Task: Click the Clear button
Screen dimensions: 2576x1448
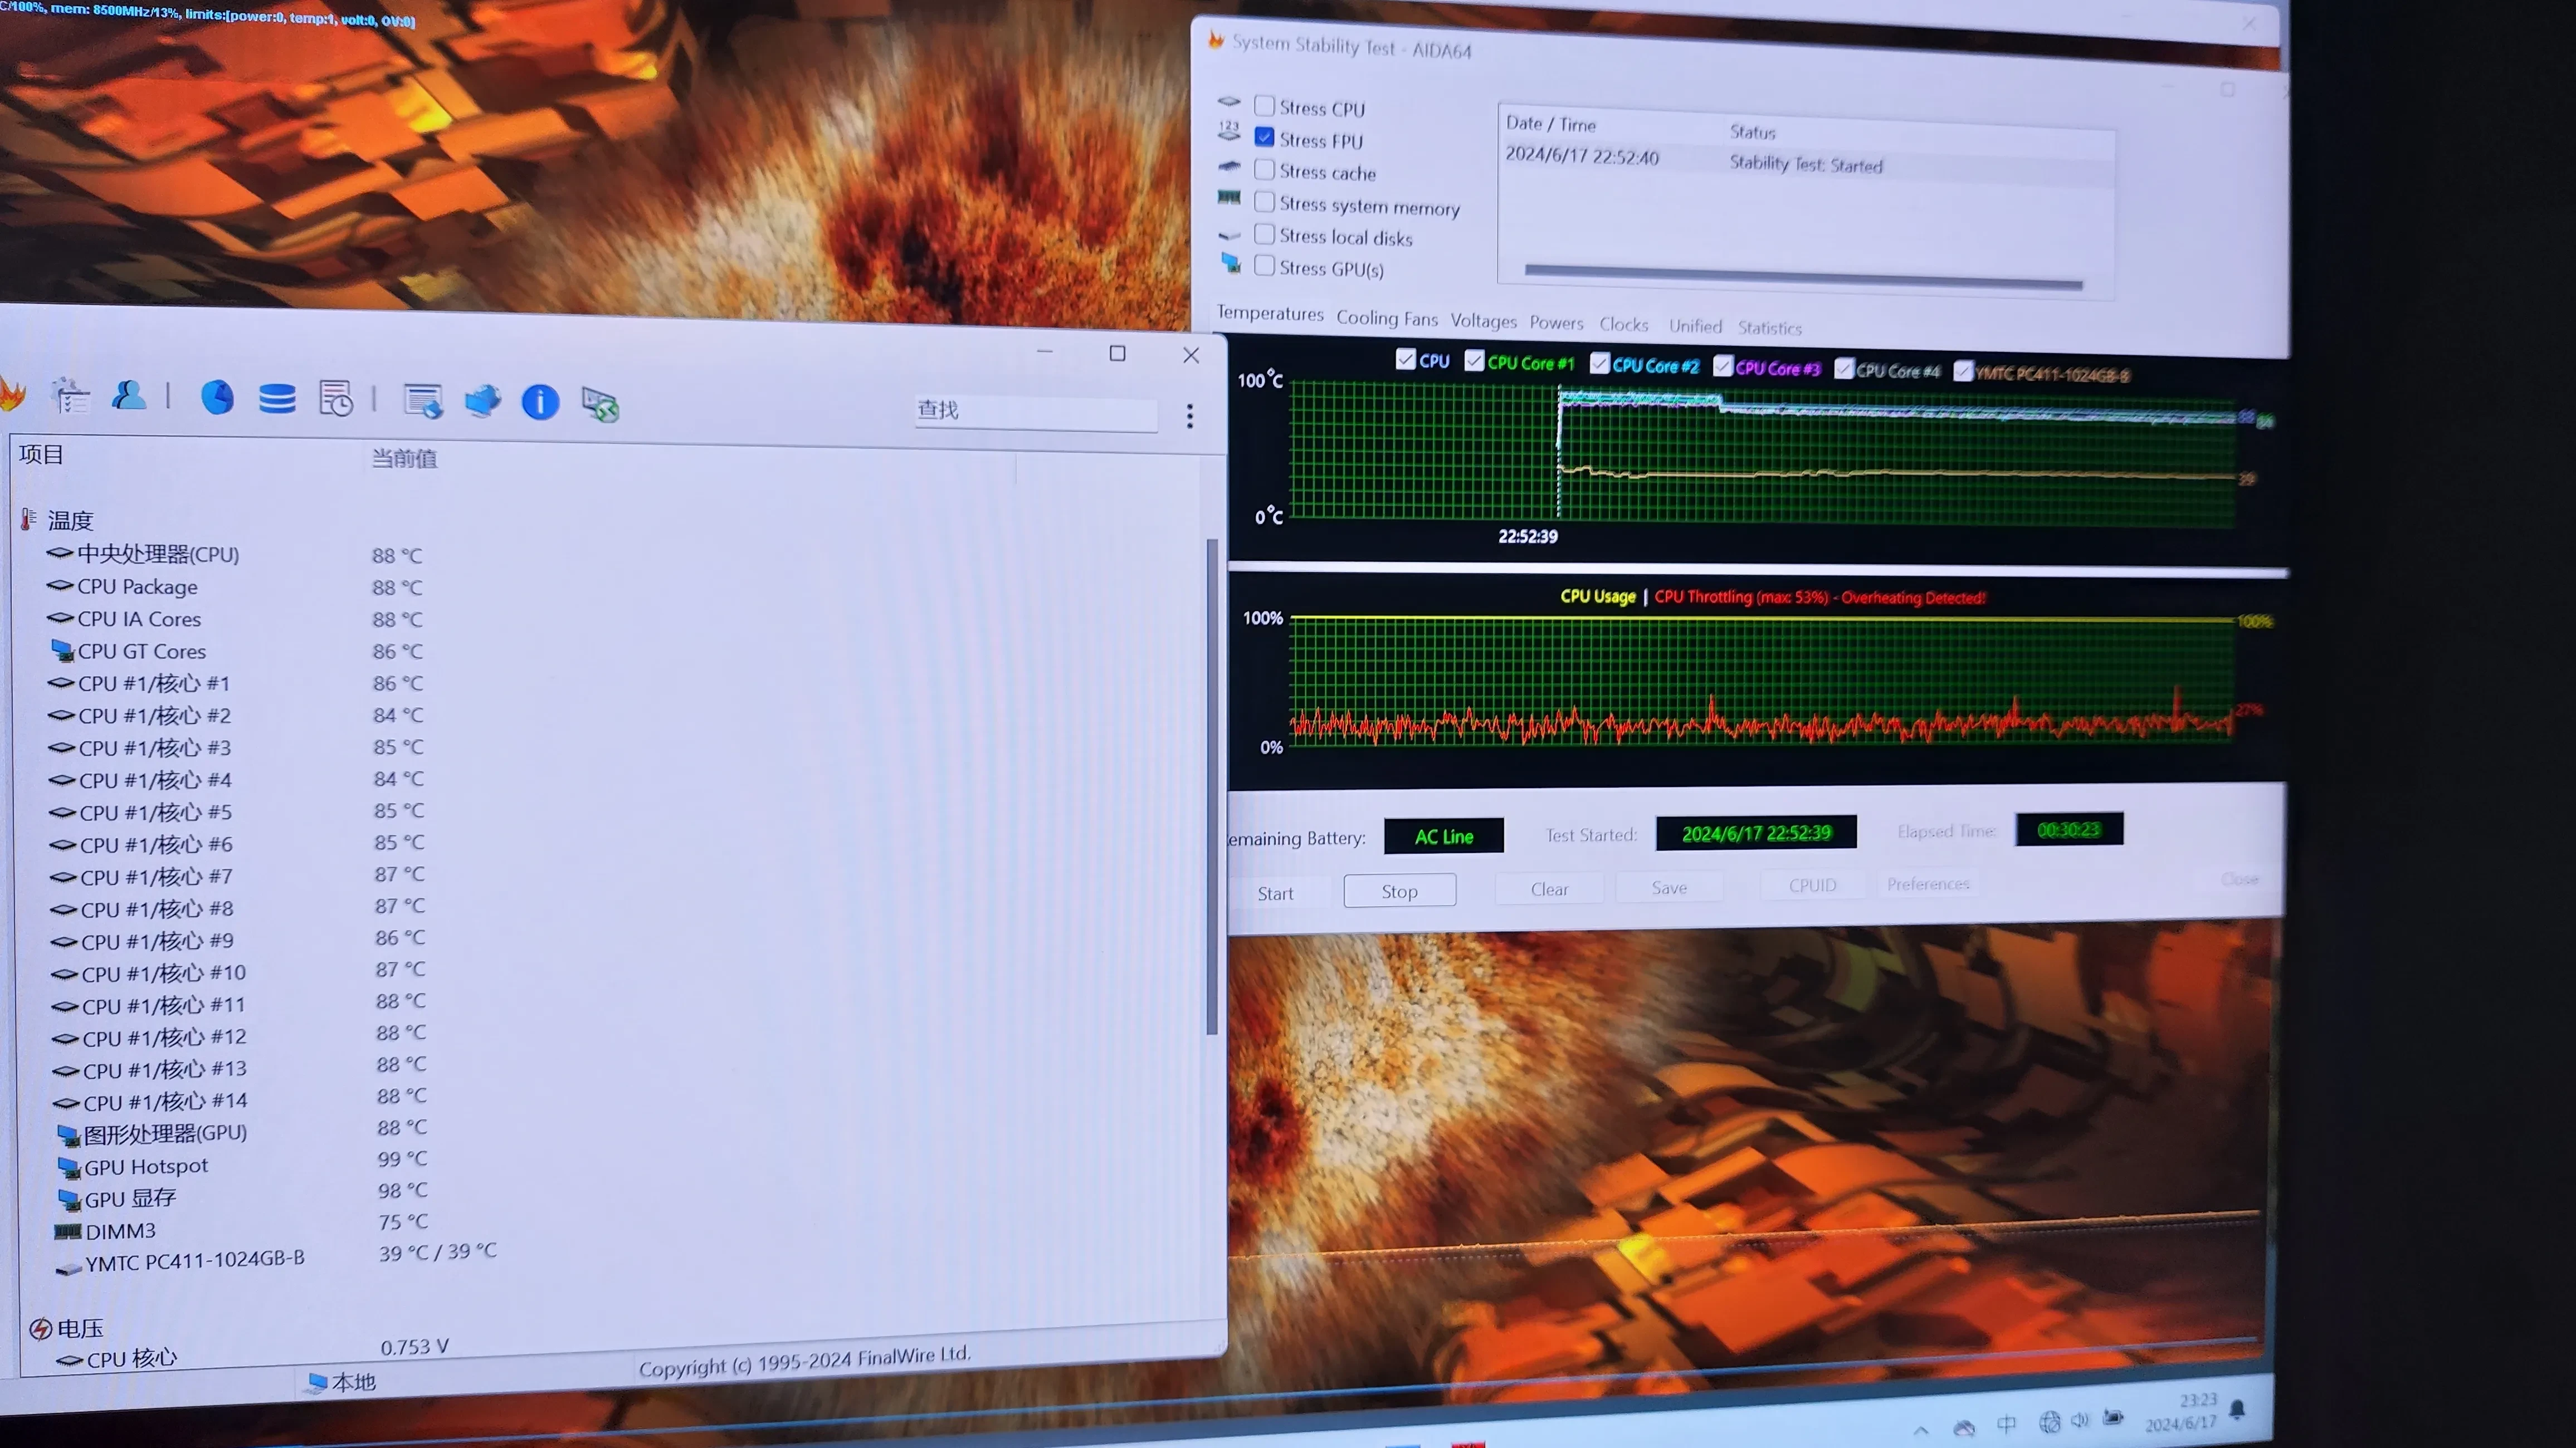Action: point(1549,889)
